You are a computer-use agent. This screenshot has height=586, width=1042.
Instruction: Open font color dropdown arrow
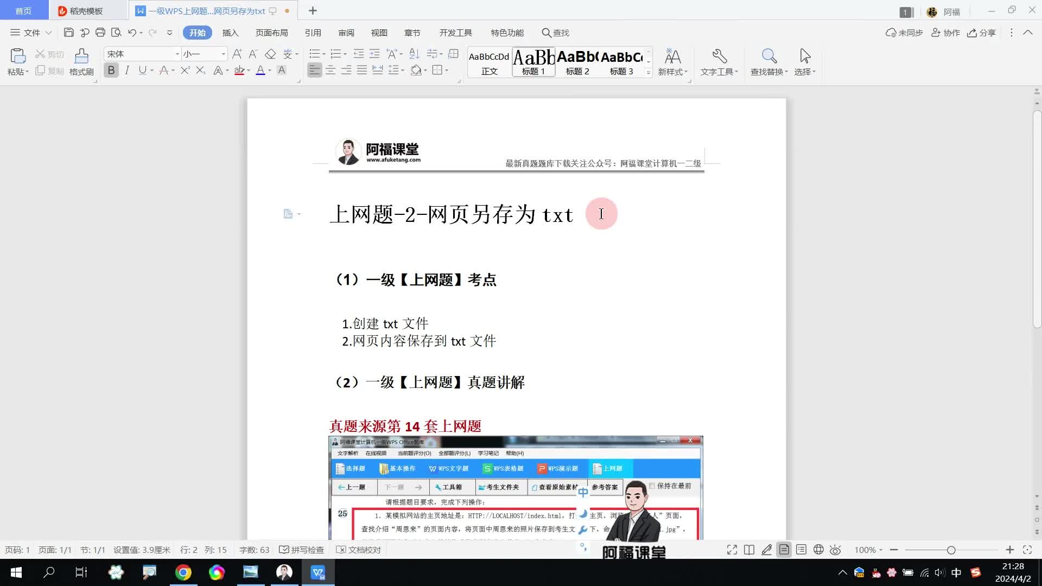pyautogui.click(x=270, y=71)
